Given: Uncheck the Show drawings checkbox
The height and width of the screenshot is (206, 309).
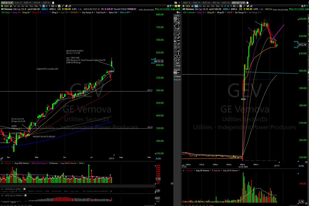Looking at the screenshot, I should [x=175, y=76].
